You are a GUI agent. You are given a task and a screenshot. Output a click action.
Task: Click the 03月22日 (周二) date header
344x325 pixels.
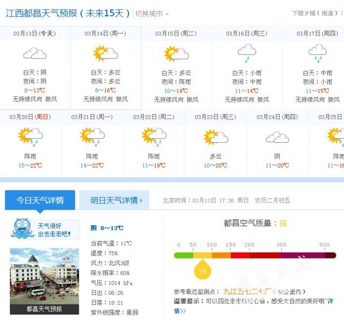pyautogui.click(x=154, y=117)
